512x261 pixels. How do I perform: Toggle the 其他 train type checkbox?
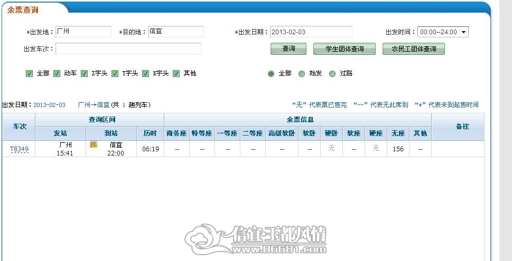pyautogui.click(x=176, y=74)
